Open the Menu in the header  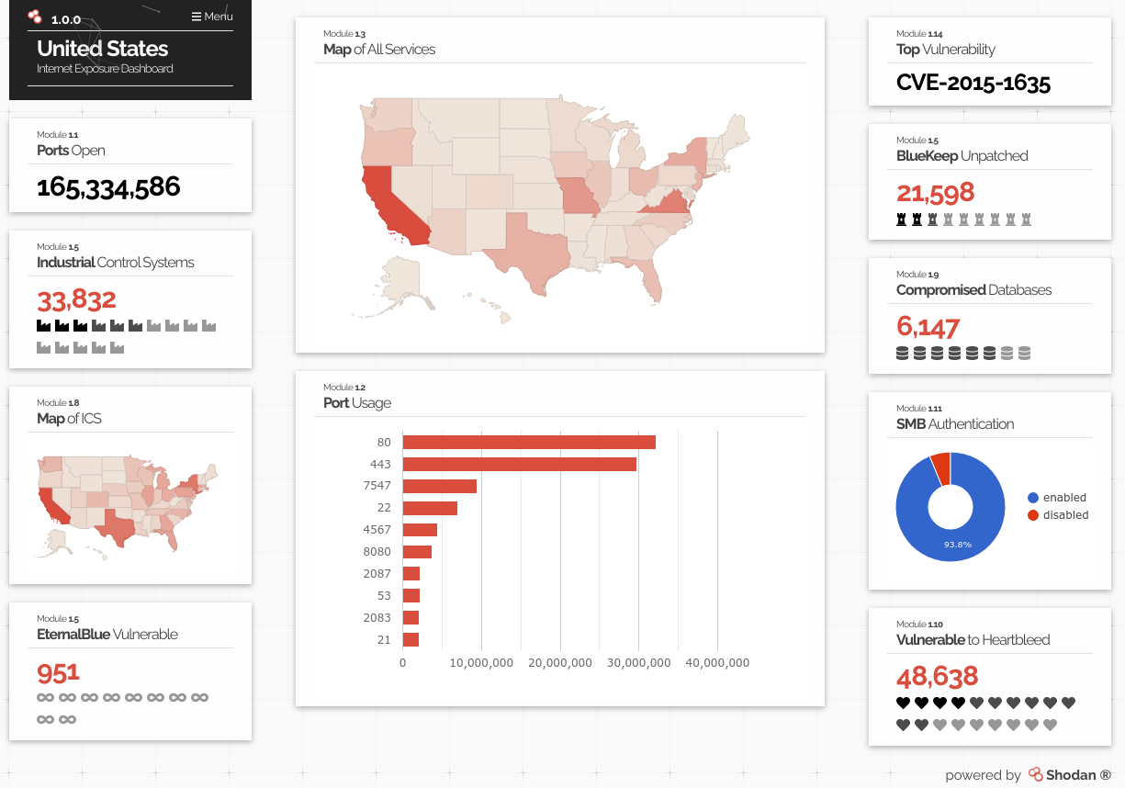[212, 16]
